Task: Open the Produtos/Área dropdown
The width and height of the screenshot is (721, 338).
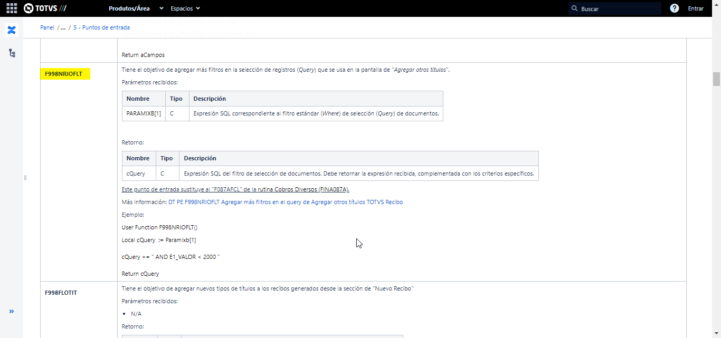Action: 136,8
